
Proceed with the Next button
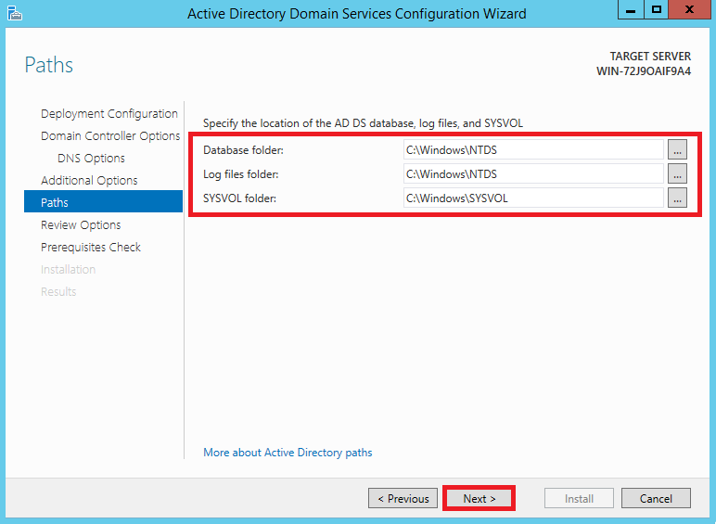pos(479,498)
